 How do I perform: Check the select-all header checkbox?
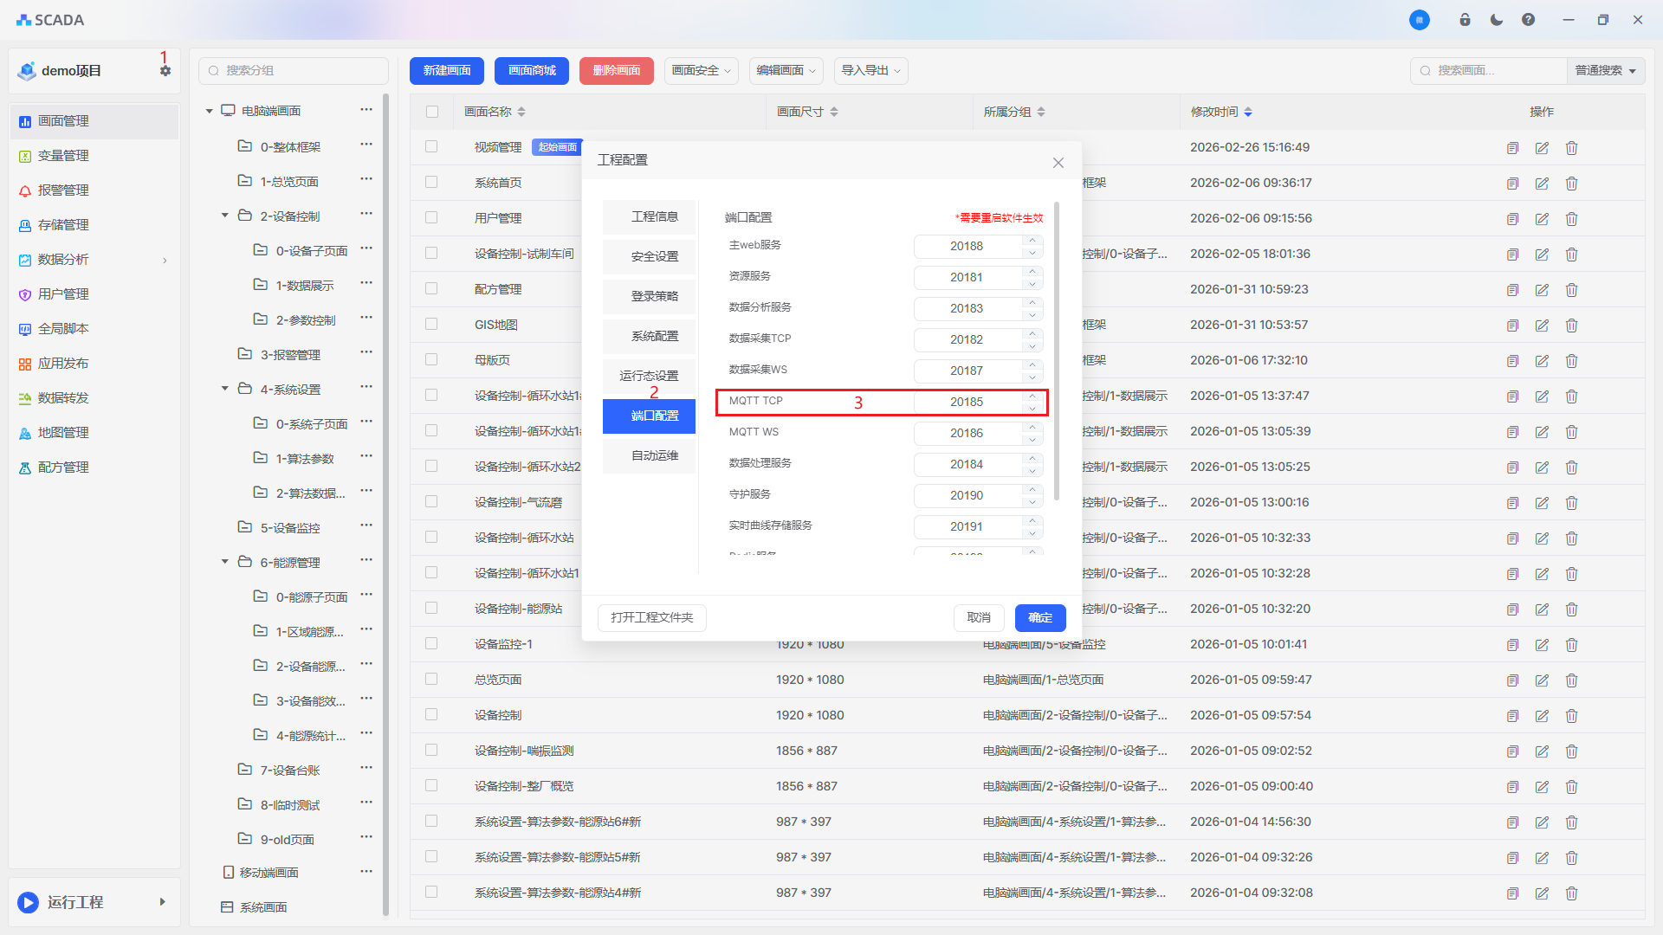(432, 112)
